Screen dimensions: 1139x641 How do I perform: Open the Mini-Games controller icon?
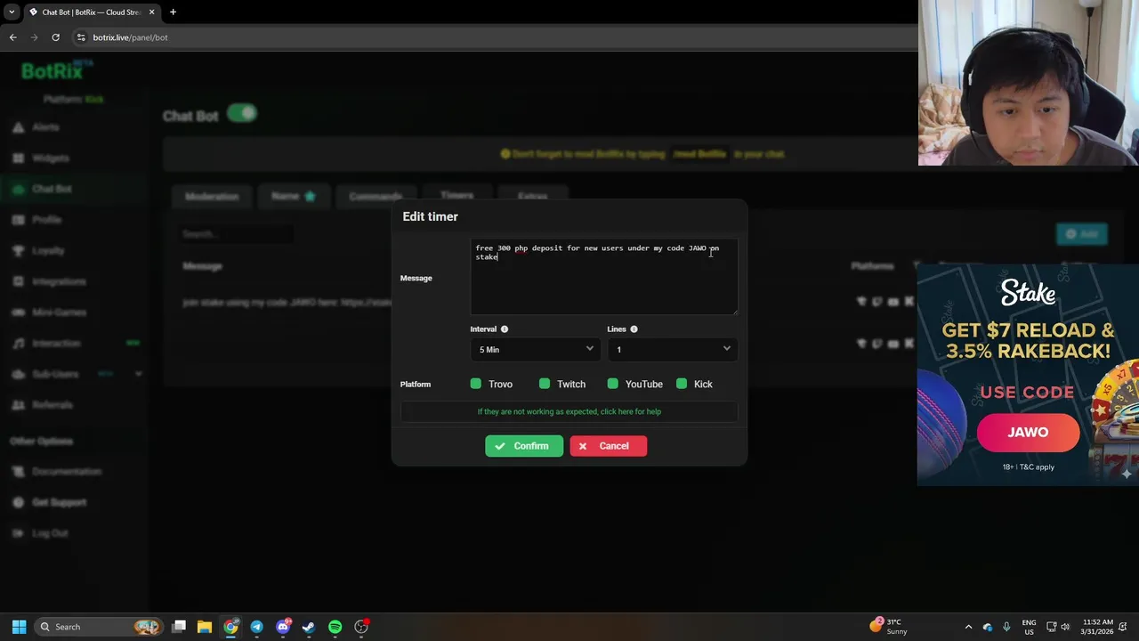(18, 312)
